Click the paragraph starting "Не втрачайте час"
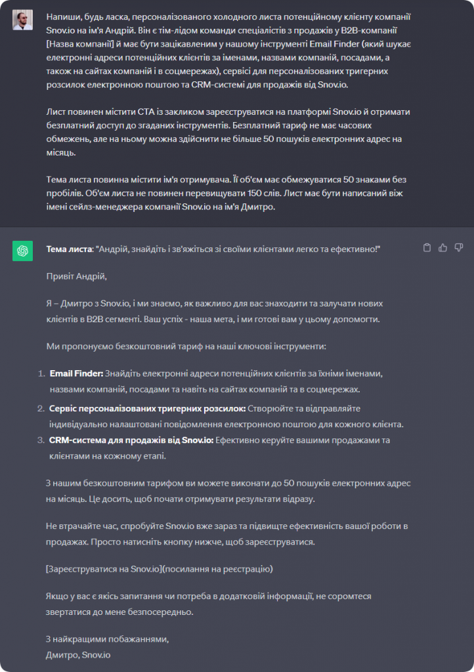 click(223, 535)
